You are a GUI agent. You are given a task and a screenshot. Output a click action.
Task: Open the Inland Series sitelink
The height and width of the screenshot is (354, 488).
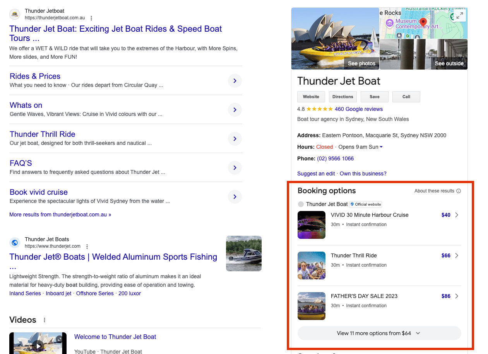(x=25, y=293)
